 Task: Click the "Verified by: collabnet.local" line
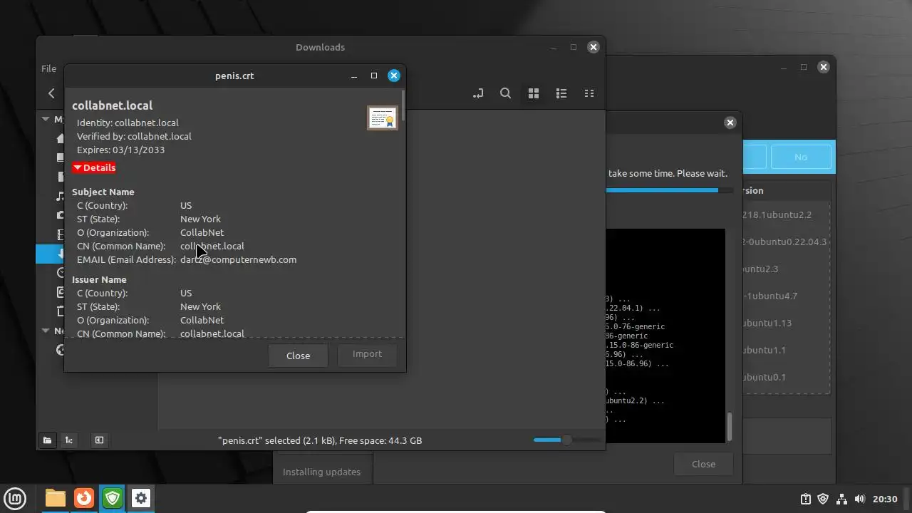[134, 136]
